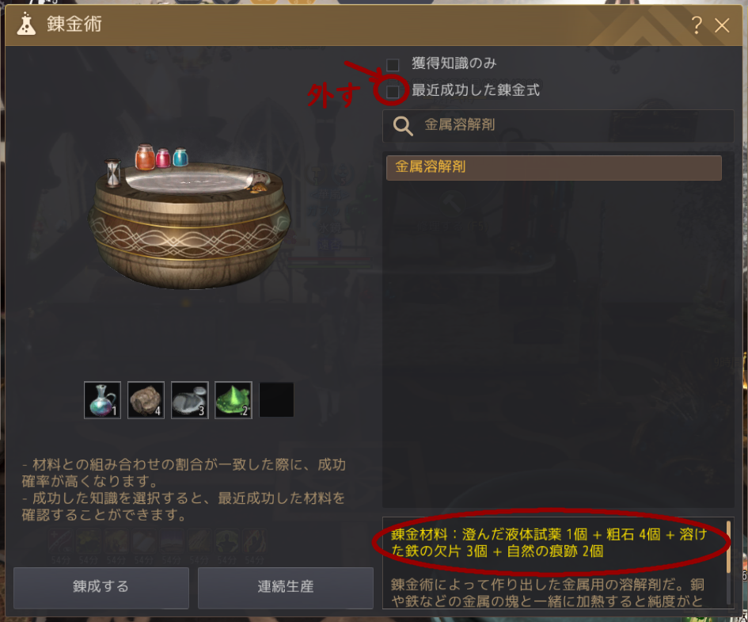
Task: Click the 錬成する button
Action: [x=101, y=587]
